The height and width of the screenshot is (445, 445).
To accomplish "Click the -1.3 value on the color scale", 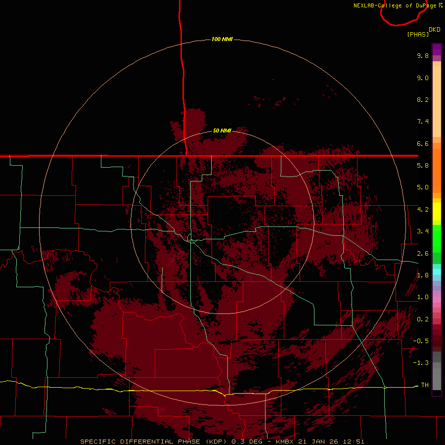I will pyautogui.click(x=421, y=363).
